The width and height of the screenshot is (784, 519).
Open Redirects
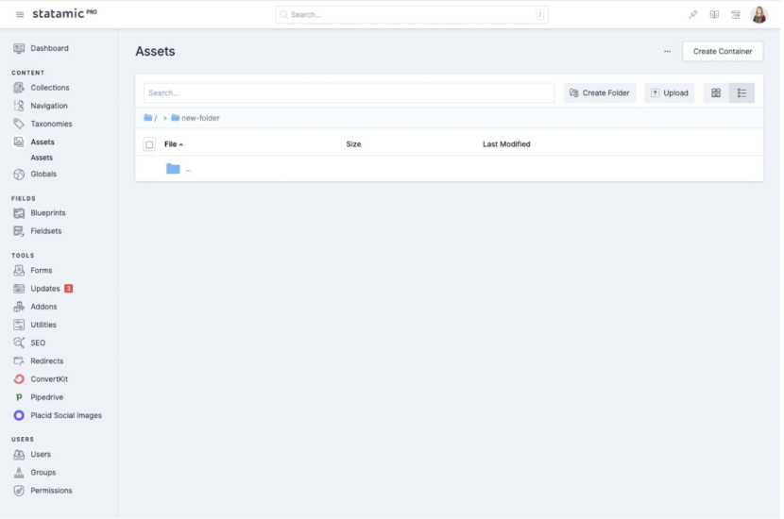tap(47, 360)
